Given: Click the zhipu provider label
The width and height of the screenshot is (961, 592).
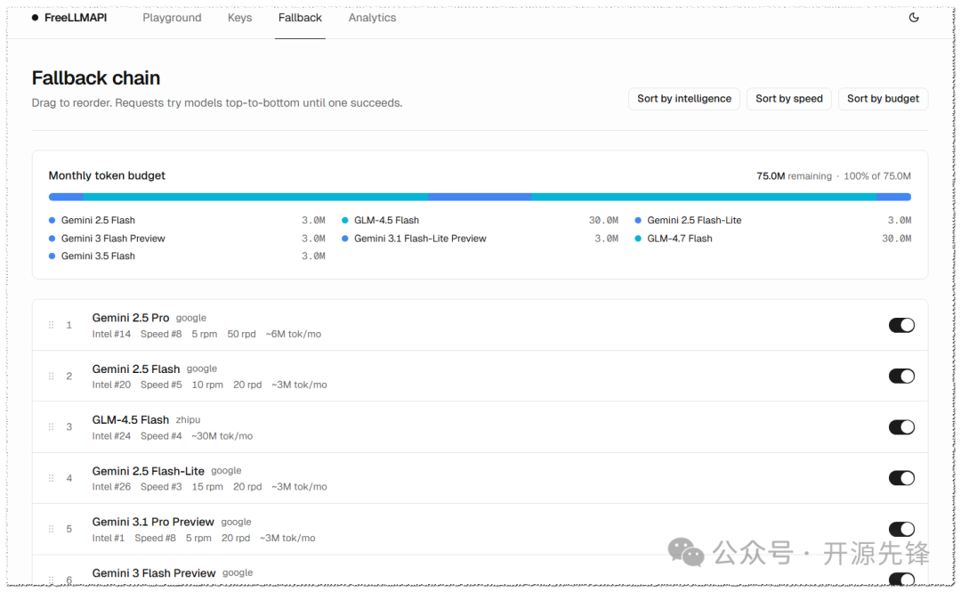Looking at the screenshot, I should (188, 420).
